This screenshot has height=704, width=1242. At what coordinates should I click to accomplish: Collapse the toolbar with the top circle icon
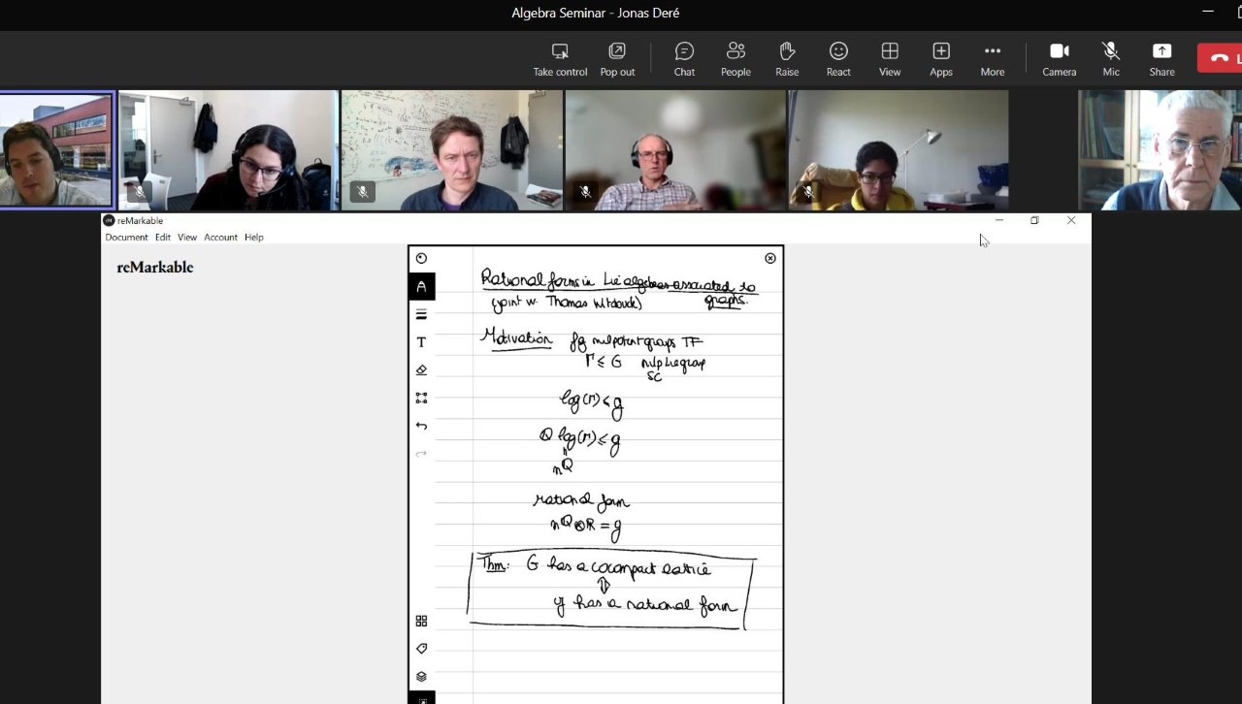[x=421, y=258]
